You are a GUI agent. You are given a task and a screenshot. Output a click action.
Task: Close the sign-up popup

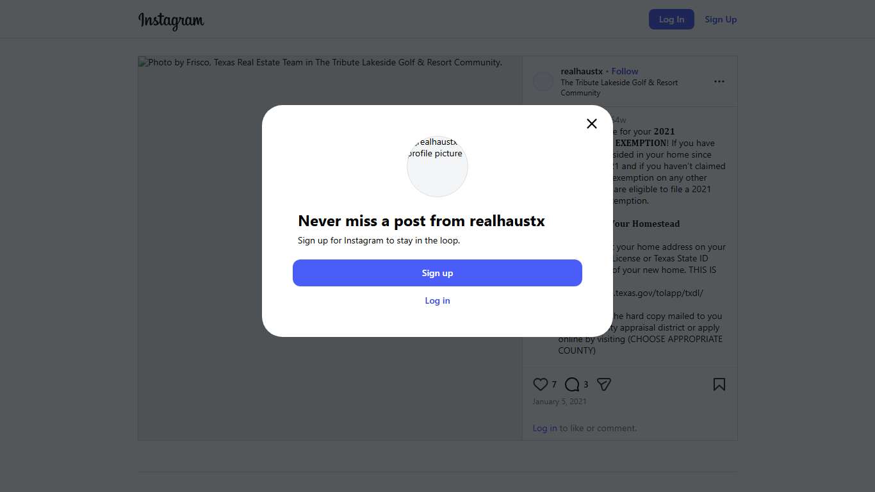point(592,124)
